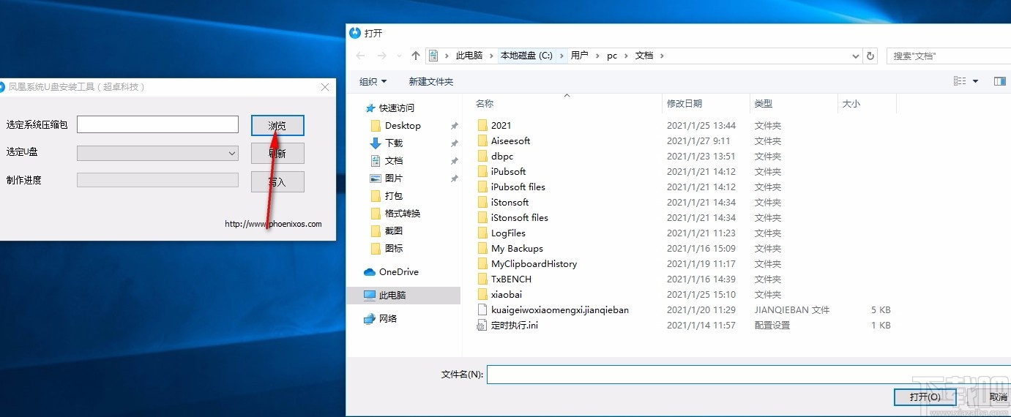Open view options dropdown arrow
This screenshot has height=417, width=1011.
975,81
